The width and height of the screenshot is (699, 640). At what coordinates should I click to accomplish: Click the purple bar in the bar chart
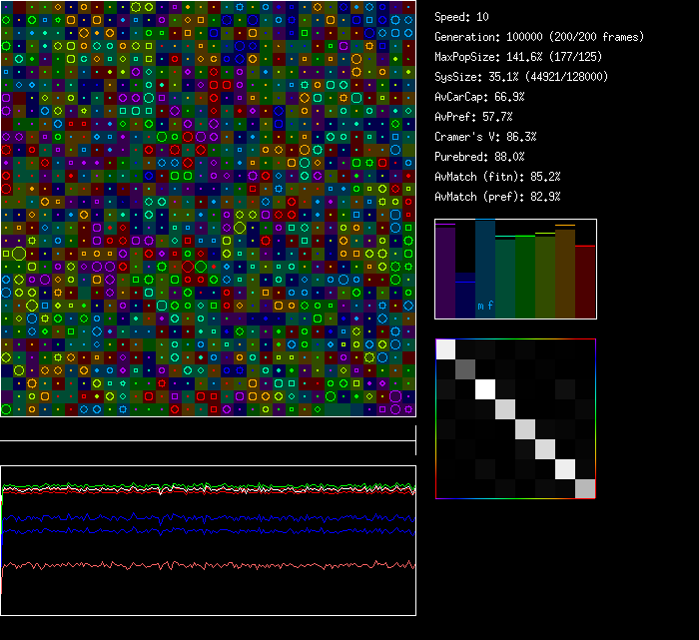[445, 272]
